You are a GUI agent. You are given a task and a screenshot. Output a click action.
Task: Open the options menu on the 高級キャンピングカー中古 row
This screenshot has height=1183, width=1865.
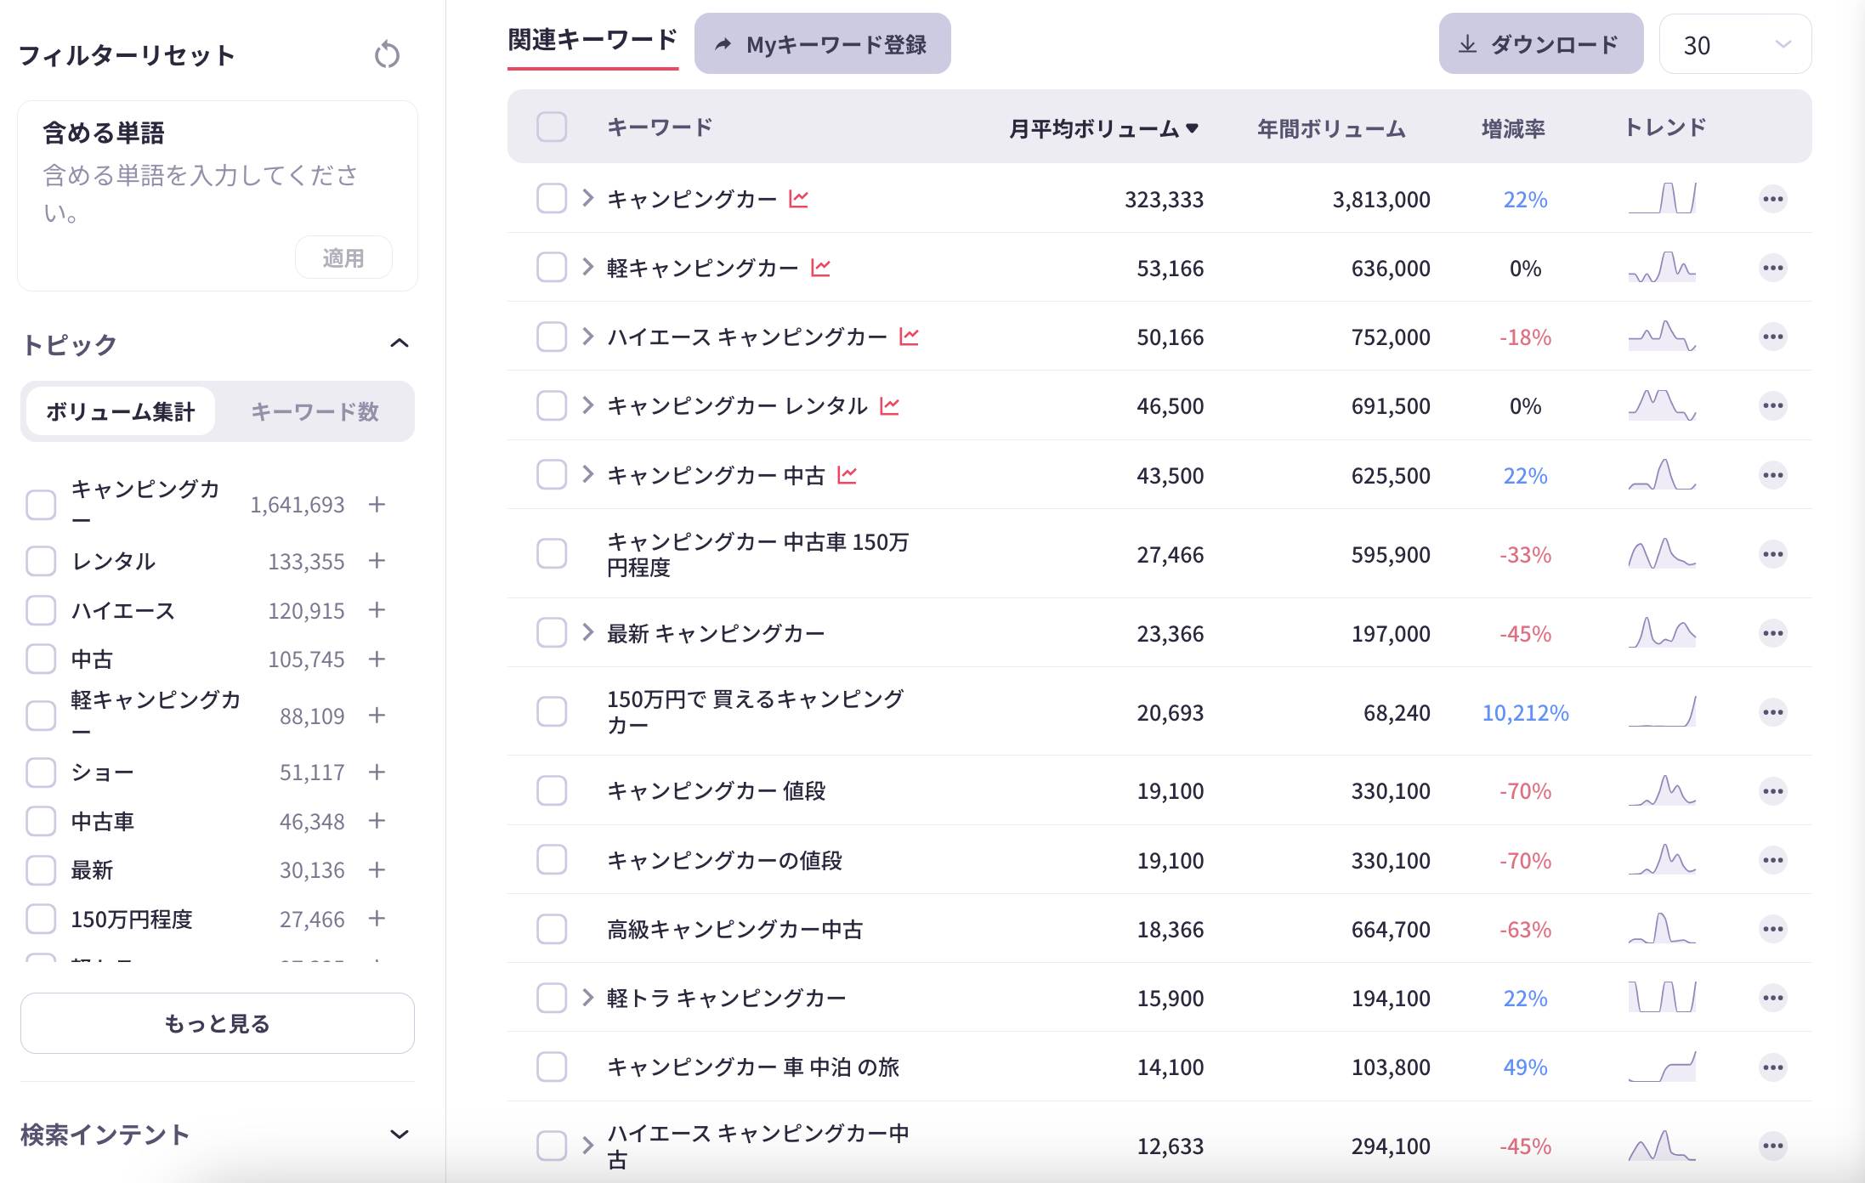[1773, 929]
